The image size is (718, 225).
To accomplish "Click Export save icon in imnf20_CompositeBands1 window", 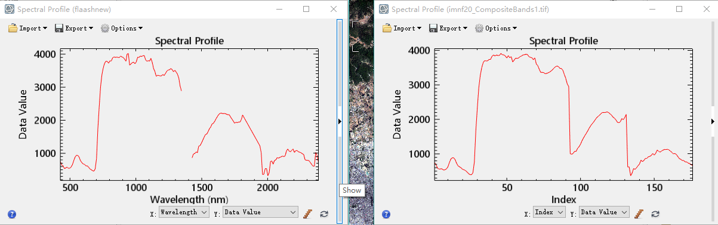I will pos(433,28).
